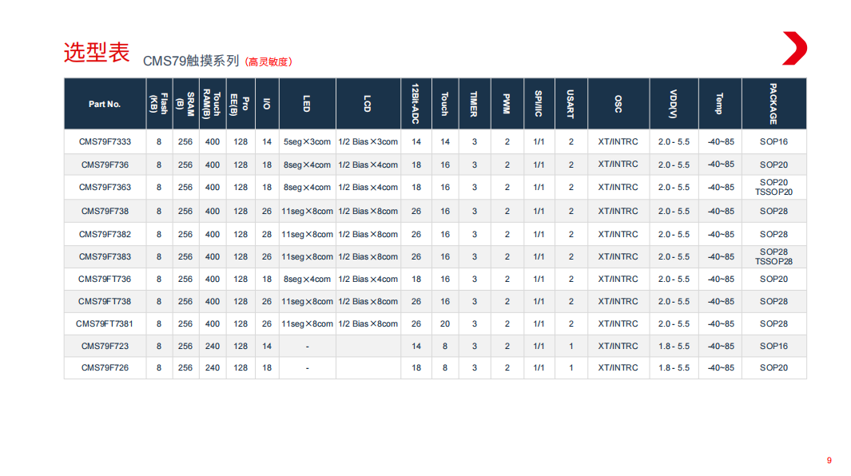
Task: Select the Part No. column header
Action: [105, 104]
